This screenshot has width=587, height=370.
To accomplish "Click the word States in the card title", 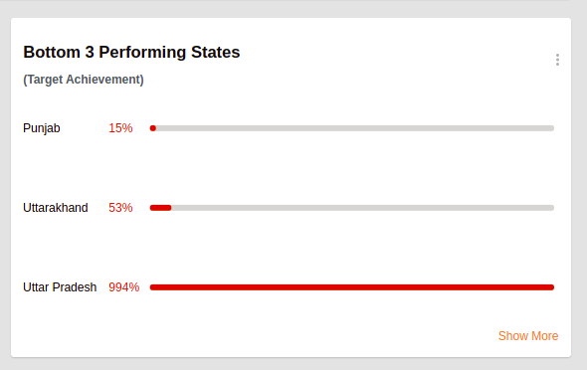I will (215, 52).
